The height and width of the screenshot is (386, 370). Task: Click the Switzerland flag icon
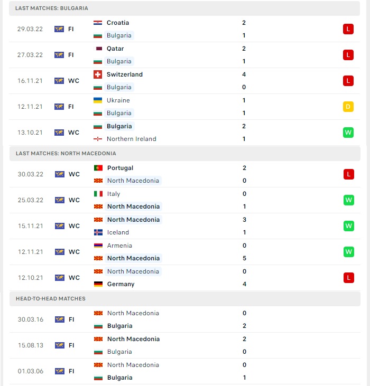[98, 74]
